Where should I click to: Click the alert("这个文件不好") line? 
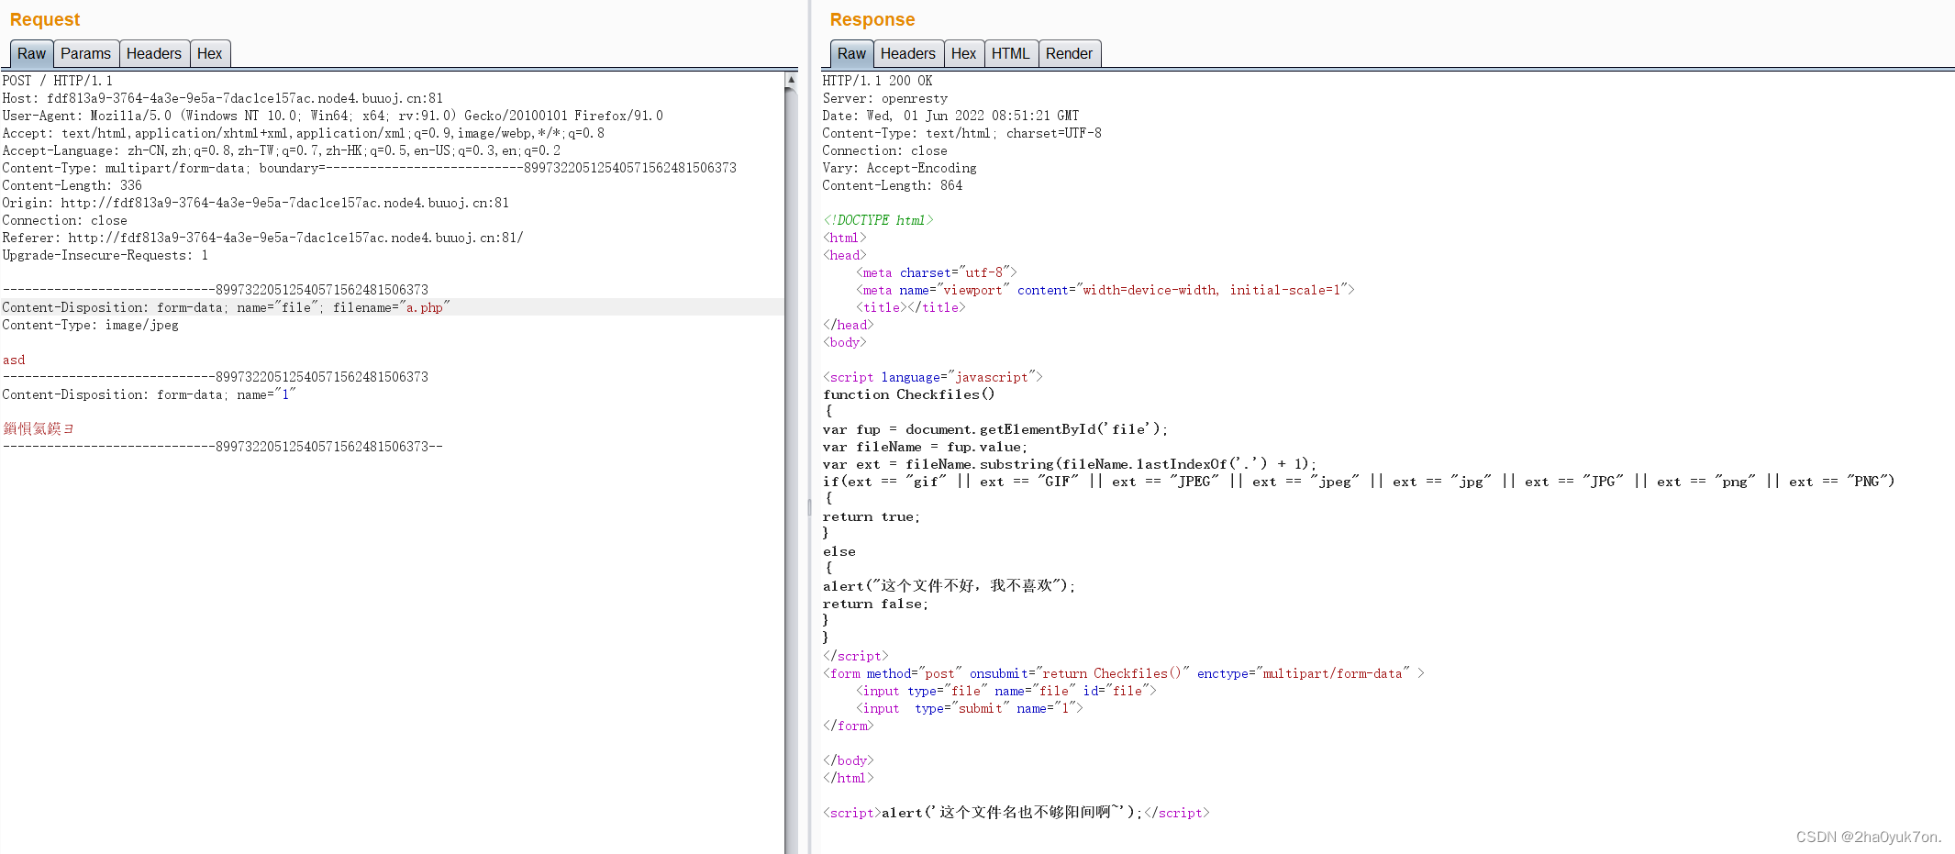pos(949,586)
